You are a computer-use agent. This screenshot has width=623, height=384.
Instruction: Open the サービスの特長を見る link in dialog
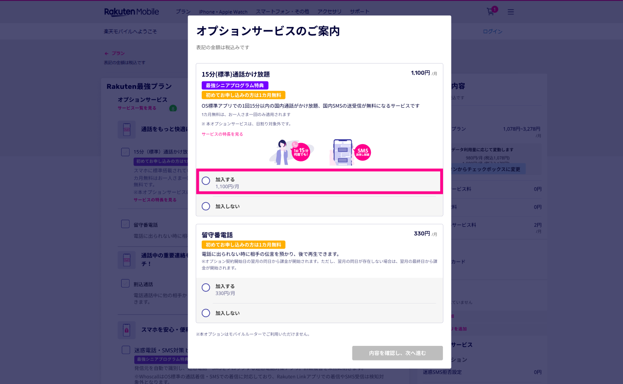click(222, 134)
